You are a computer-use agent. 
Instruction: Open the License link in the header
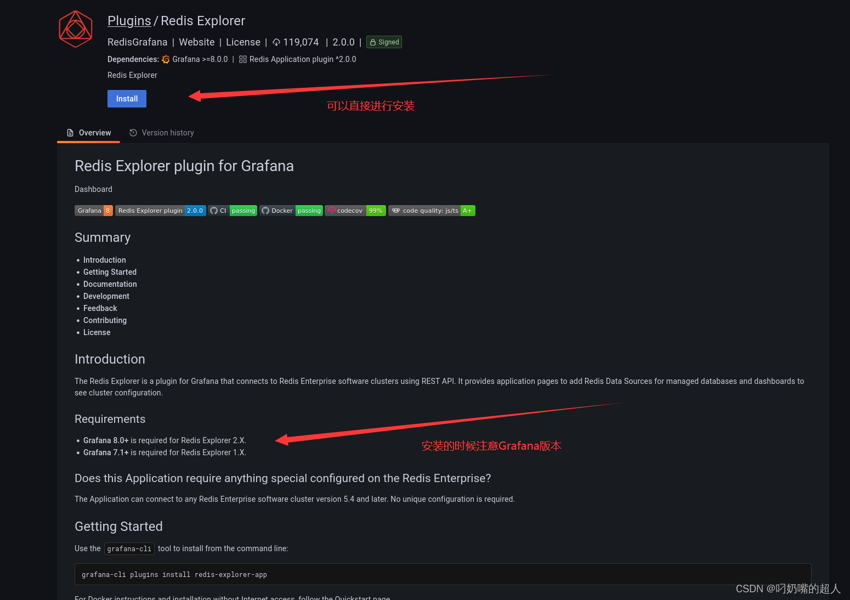tap(243, 42)
